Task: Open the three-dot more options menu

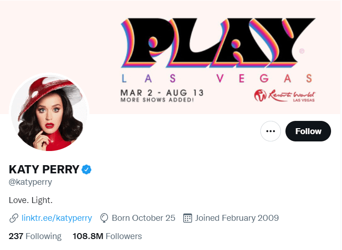Action: tap(270, 131)
